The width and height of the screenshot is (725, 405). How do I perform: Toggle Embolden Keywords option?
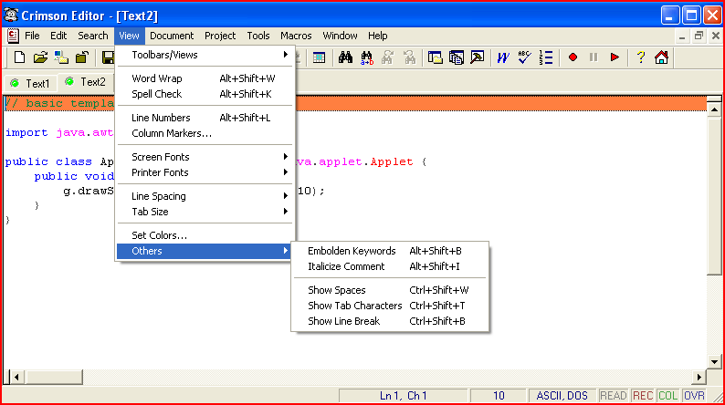390,251
